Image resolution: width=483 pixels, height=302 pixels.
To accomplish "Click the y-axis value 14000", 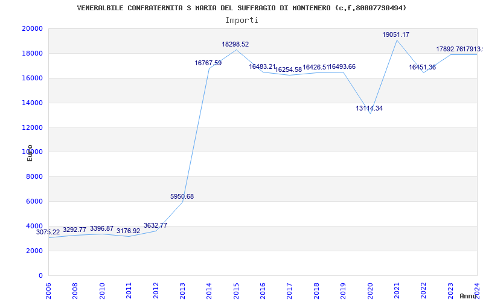I will (33, 103).
